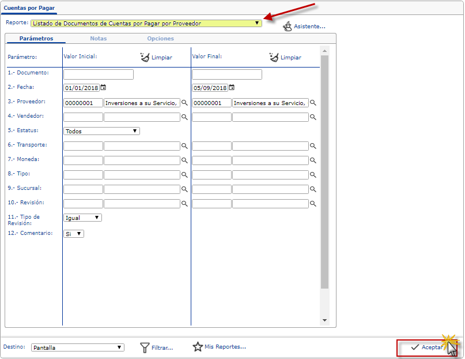
Task: Clear the Valor Final column with Limpiar
Action: (x=285, y=57)
